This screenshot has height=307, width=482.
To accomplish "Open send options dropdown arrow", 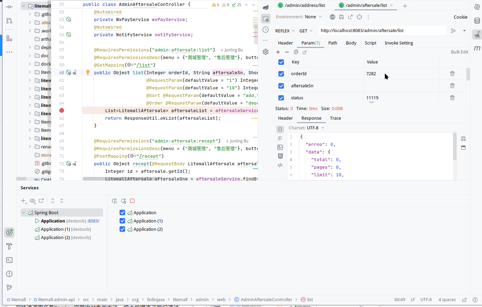I will click(464, 31).
